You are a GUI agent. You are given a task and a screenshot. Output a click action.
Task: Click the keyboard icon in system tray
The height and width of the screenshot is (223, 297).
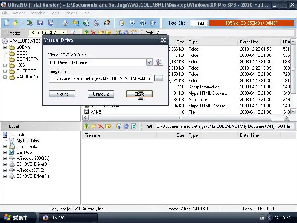(x=262, y=218)
